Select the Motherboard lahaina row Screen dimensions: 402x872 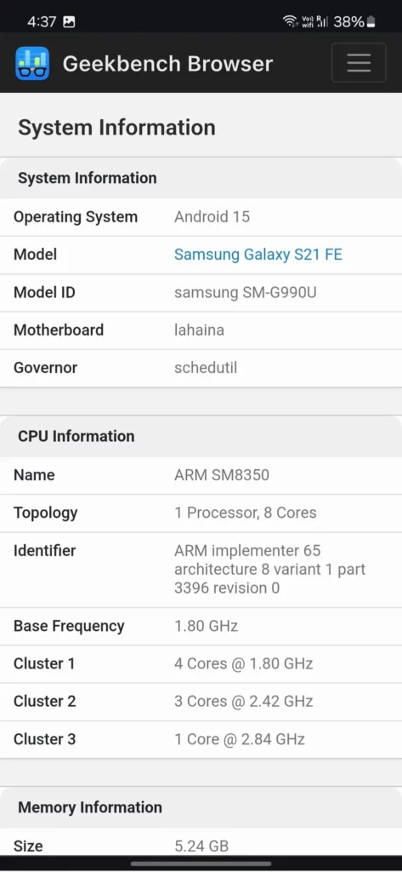(201, 330)
